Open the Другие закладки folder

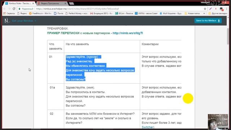[x=218, y=13]
